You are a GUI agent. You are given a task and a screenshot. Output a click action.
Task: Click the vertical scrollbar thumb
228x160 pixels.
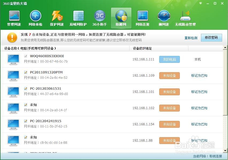pyautogui.click(x=225, y=83)
